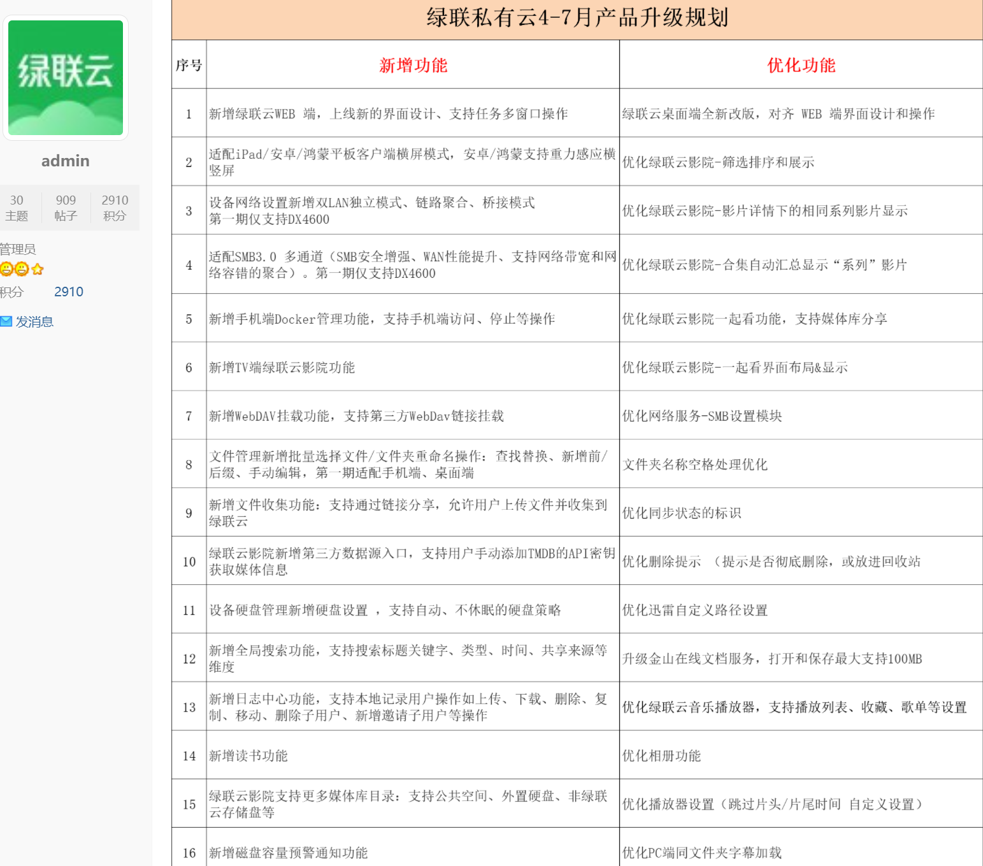Select cell 一起看界面布局&显示
Viewport: 983px width, 866px height.
[801, 367]
